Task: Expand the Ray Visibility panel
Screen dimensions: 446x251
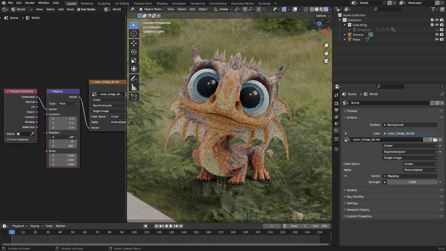Action: [x=355, y=197]
